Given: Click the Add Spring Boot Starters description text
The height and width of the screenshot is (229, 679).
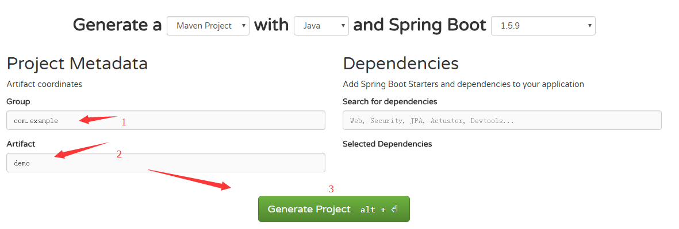Looking at the screenshot, I should point(463,84).
